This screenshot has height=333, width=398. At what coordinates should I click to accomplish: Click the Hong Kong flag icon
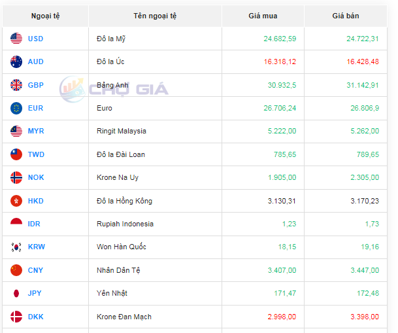16,201
